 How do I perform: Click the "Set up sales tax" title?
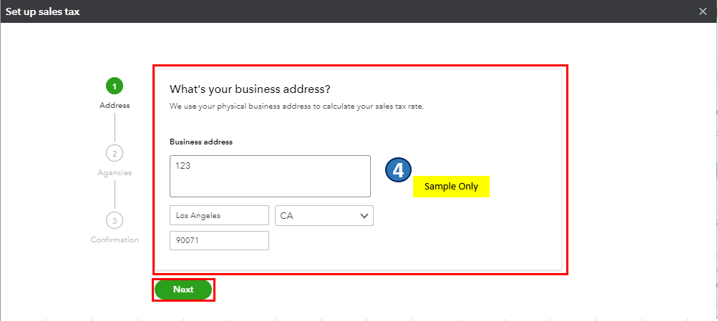[43, 11]
